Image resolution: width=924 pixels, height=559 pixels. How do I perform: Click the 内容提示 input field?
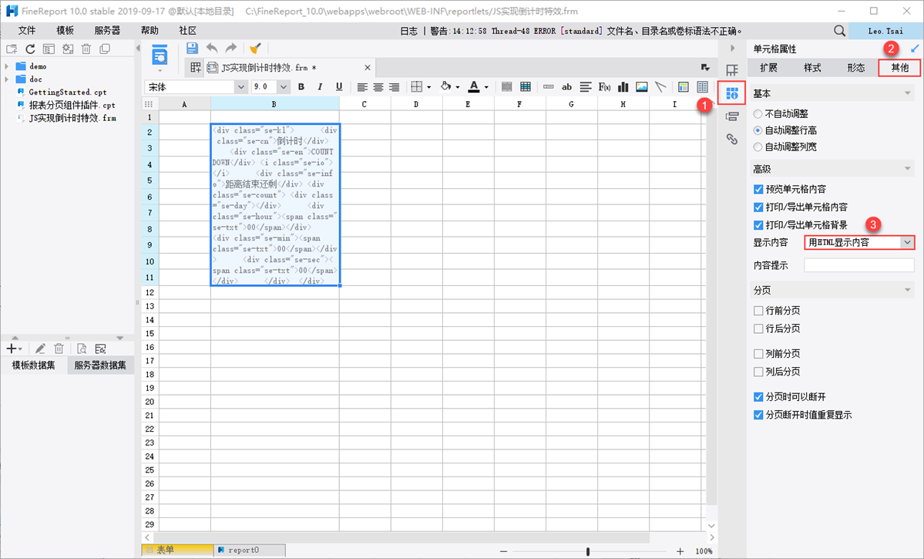pyautogui.click(x=859, y=265)
